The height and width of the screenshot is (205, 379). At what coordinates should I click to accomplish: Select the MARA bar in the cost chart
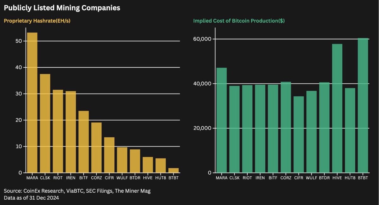pos(221,120)
